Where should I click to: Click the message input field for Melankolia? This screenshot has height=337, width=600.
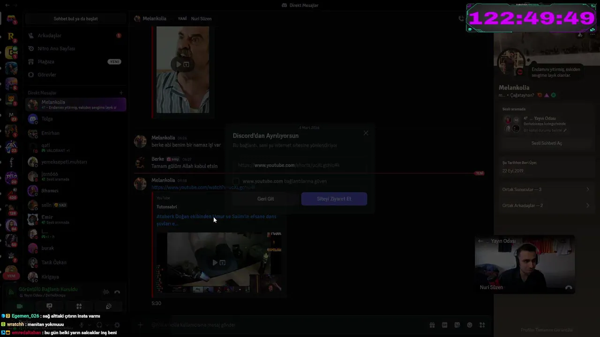click(x=286, y=325)
